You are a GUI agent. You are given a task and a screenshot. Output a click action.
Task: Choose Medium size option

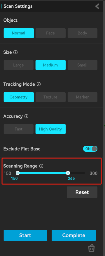pos(50,65)
